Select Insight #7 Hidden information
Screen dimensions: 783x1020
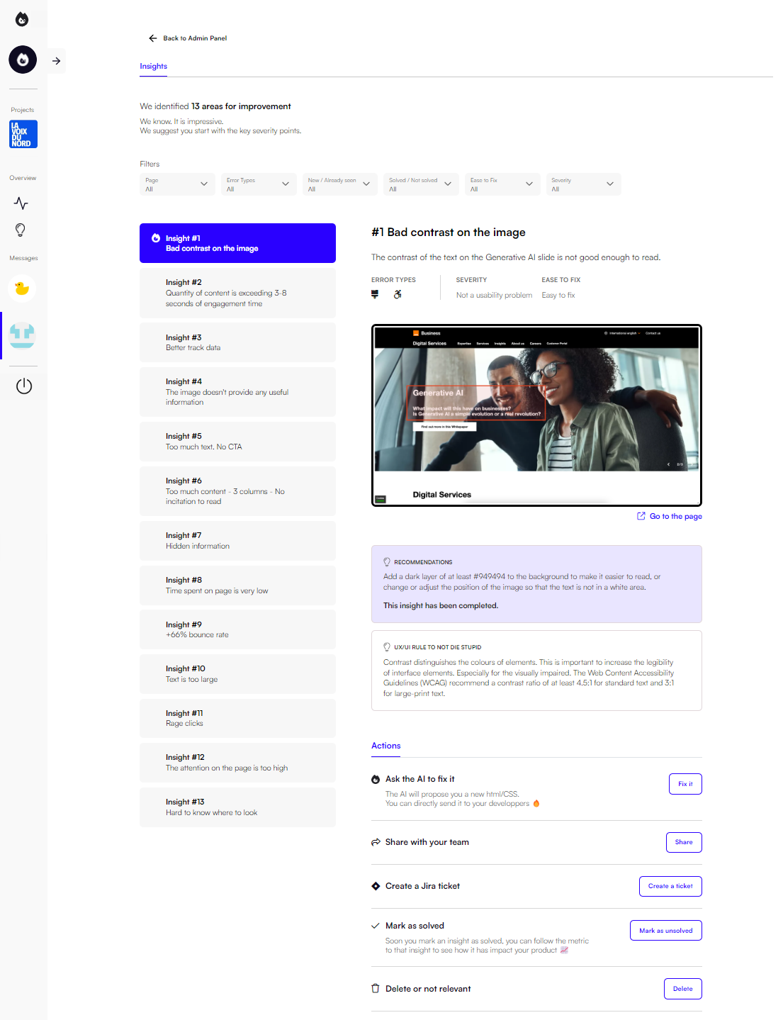click(237, 541)
